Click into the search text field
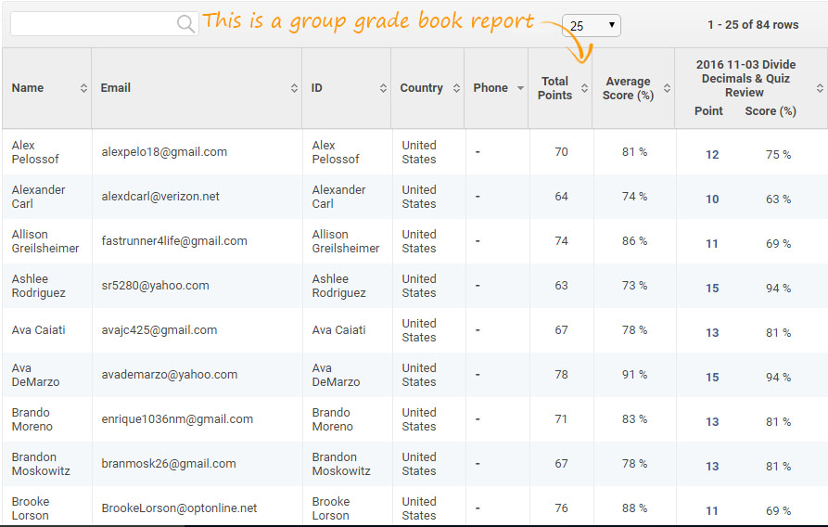The width and height of the screenshot is (828, 527). (x=93, y=24)
